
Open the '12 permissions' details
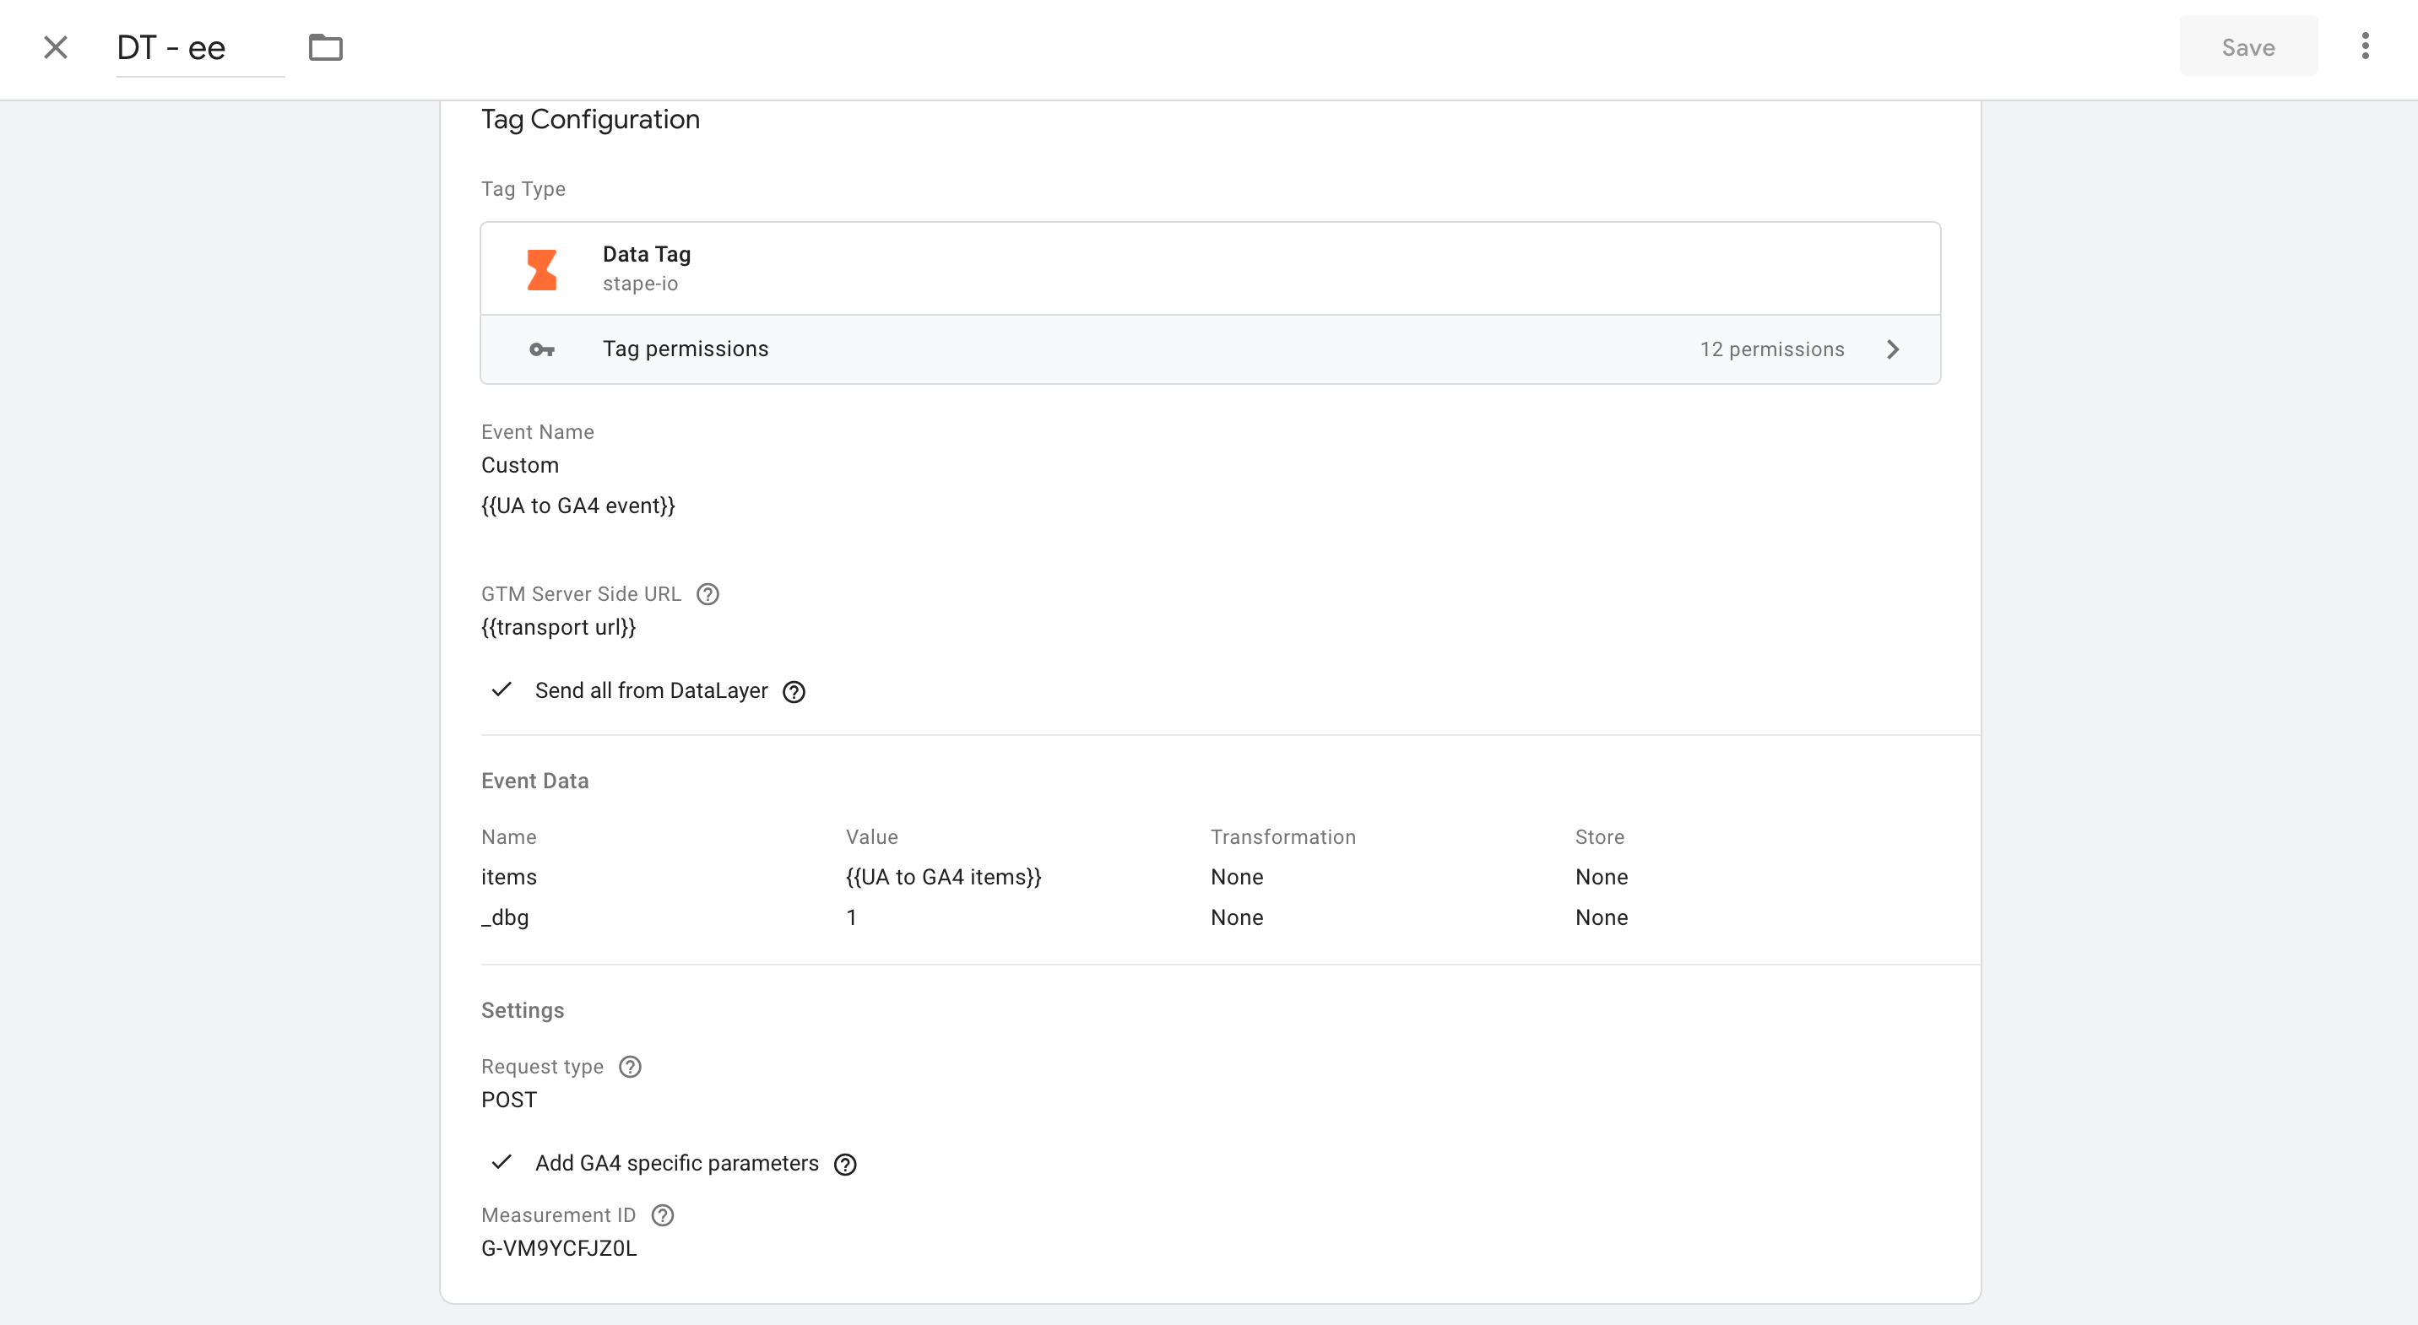[x=1771, y=350]
